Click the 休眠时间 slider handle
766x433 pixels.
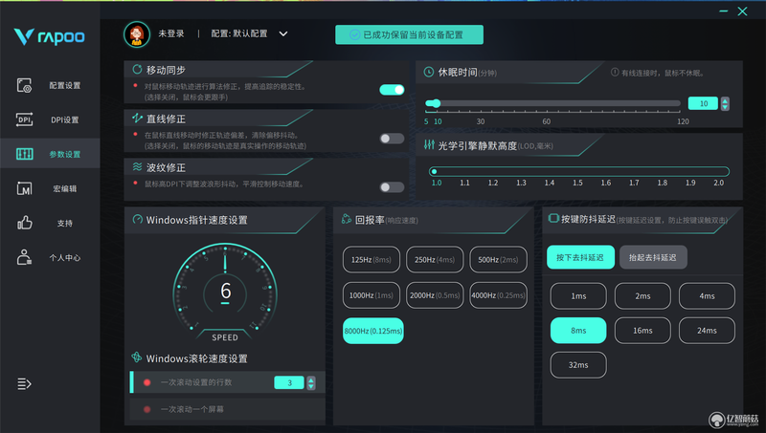pyautogui.click(x=437, y=103)
